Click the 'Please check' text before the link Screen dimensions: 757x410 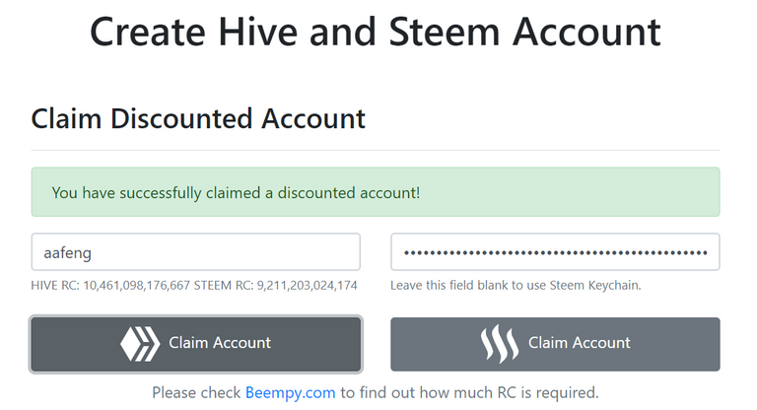[x=196, y=392]
